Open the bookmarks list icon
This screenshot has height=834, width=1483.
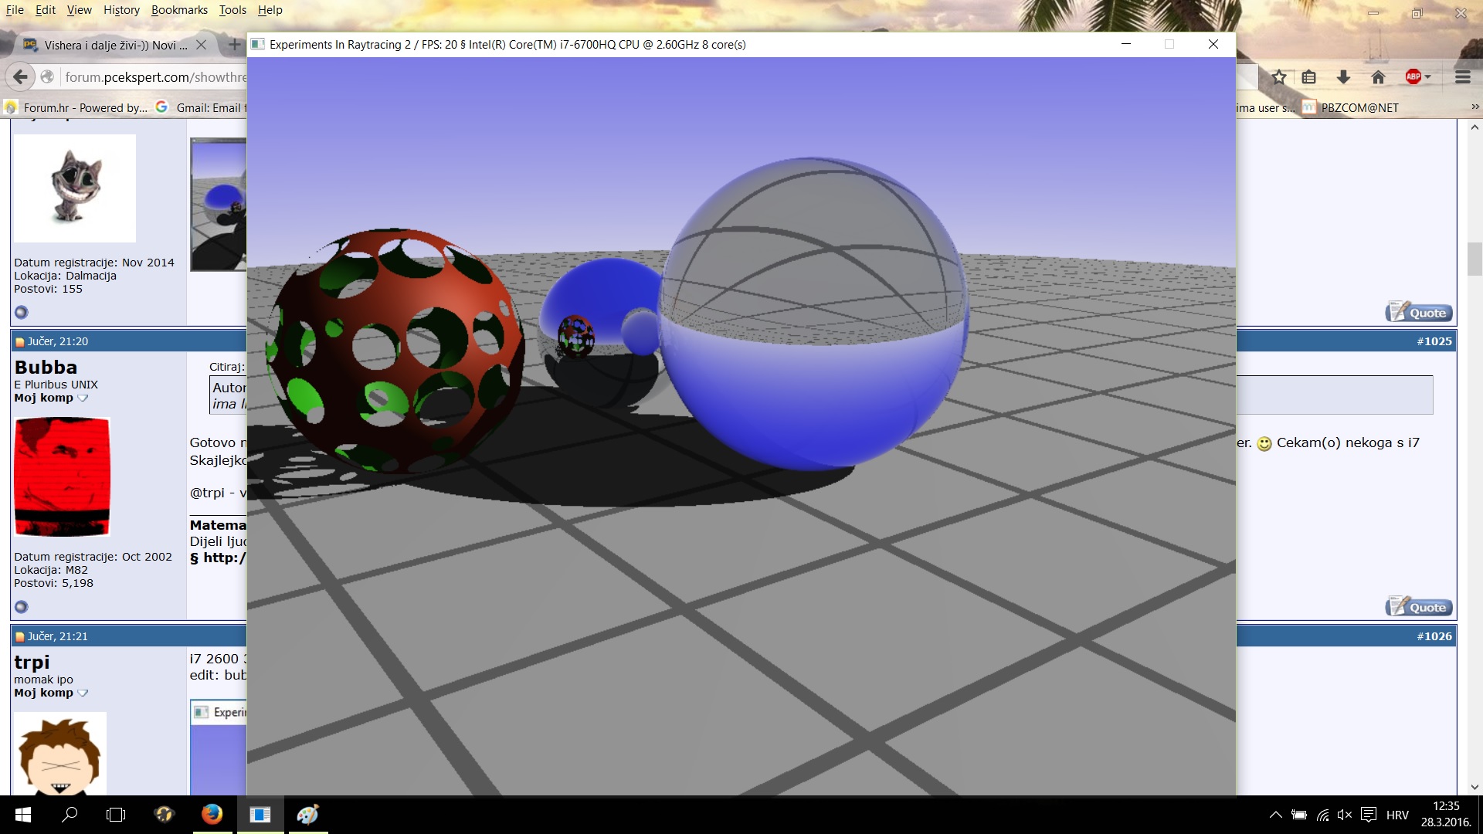(x=1308, y=77)
